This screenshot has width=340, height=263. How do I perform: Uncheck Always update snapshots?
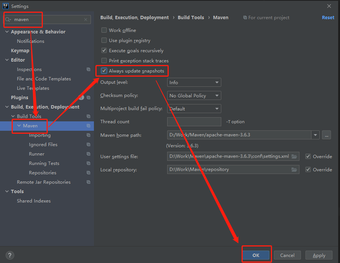104,71
